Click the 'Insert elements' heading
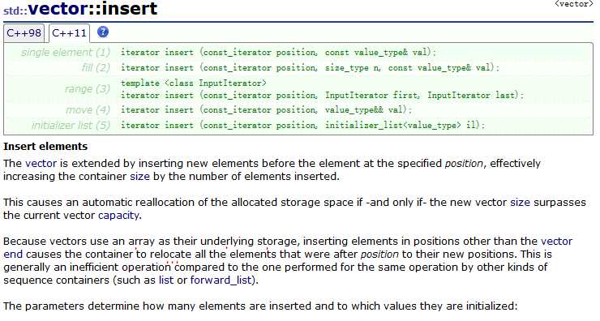Viewport: 600px width, 321px height. pos(45,147)
